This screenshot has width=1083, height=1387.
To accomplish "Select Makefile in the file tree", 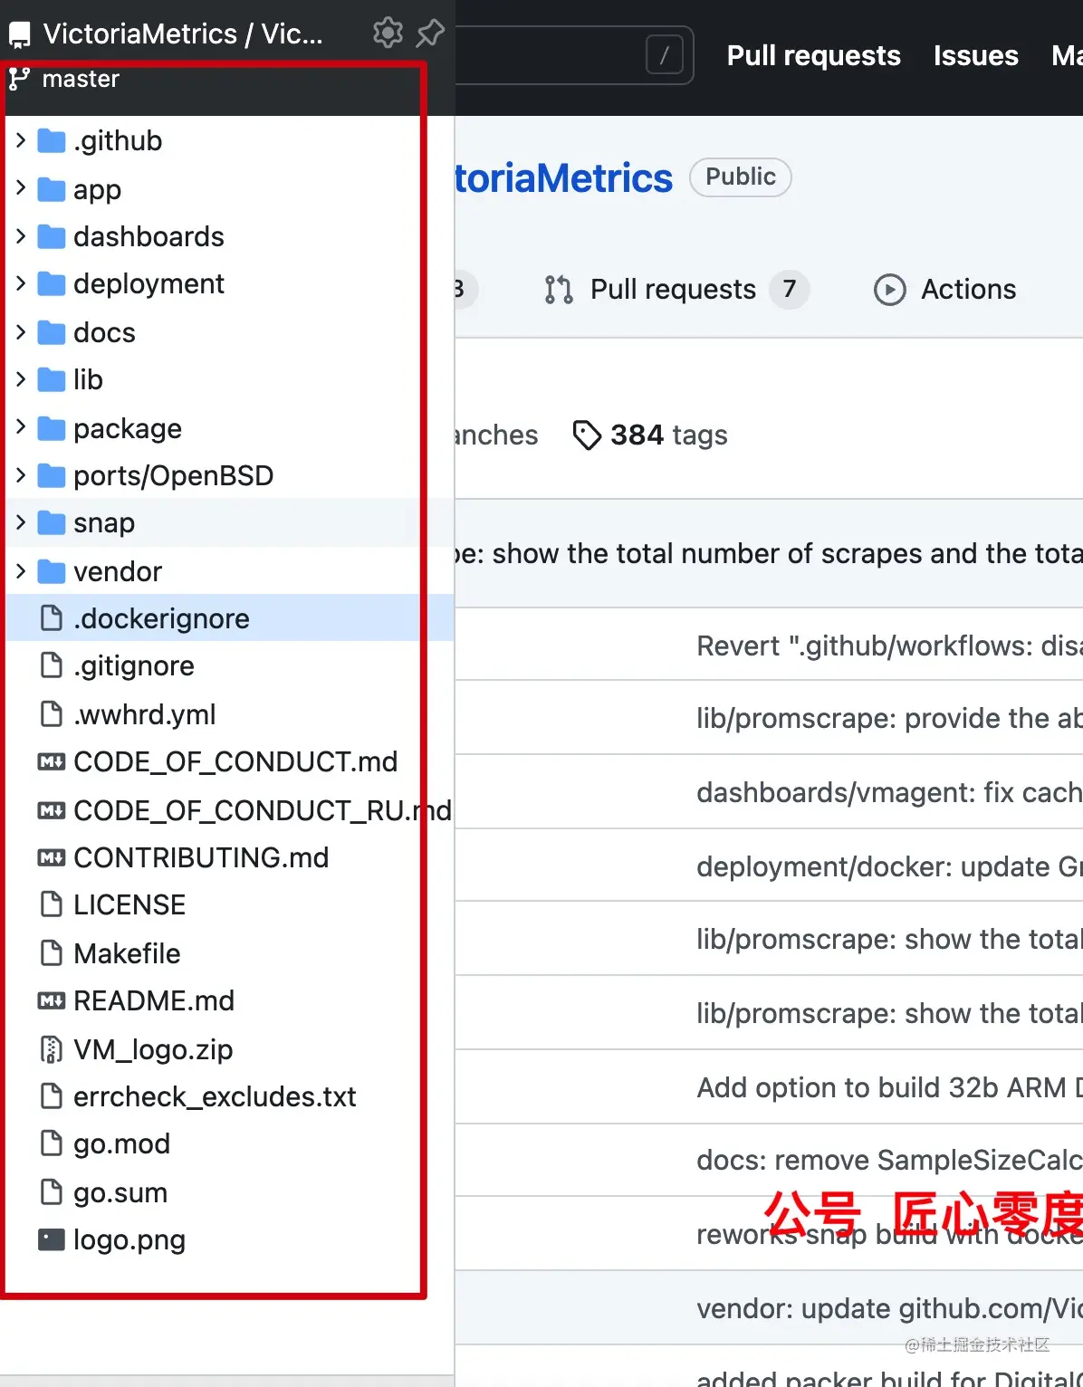I will click(x=127, y=953).
